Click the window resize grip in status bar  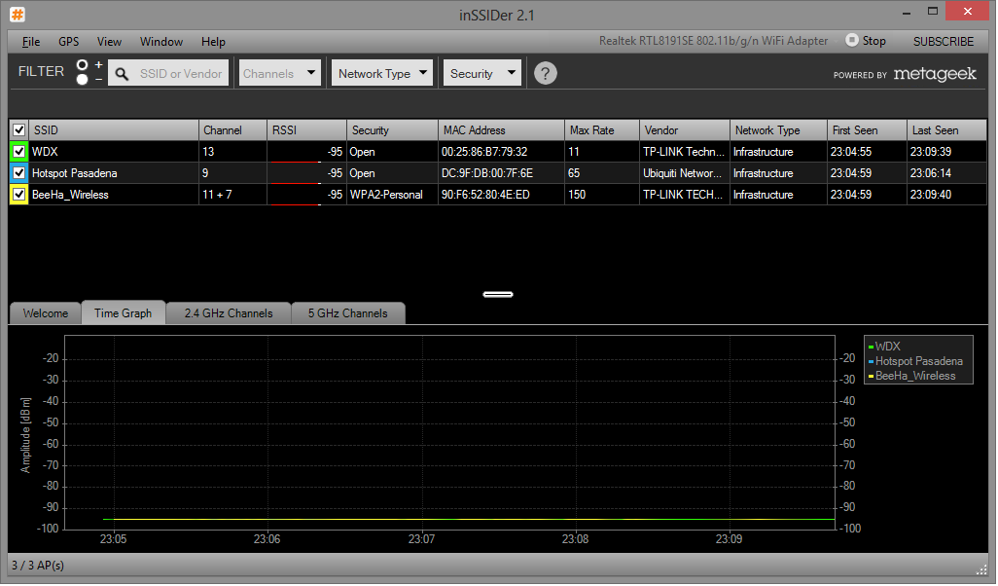[981, 570]
